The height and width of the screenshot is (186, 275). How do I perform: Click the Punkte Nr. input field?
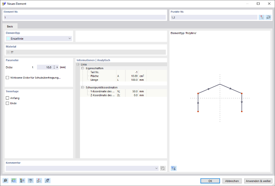pyautogui.click(x=214, y=17)
